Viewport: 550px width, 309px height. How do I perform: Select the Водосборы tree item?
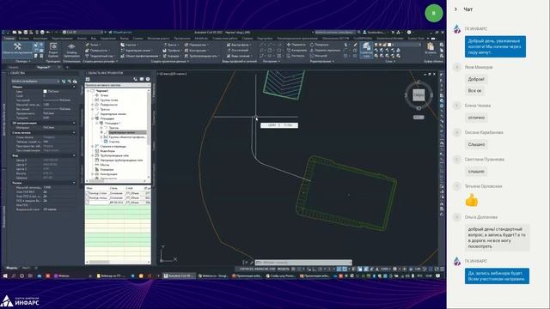point(107,151)
